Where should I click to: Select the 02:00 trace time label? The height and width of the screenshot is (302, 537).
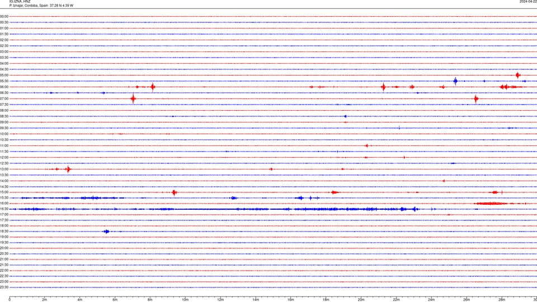tap(4, 40)
